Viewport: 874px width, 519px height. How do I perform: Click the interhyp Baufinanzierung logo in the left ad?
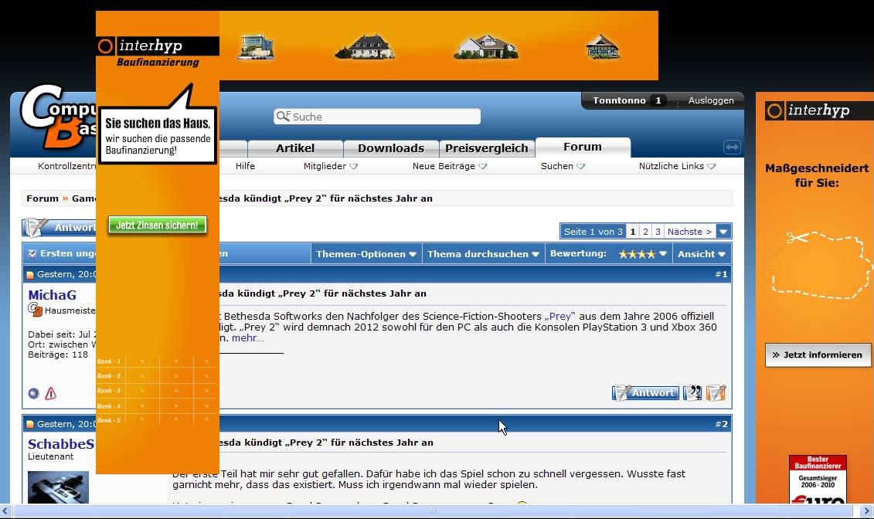click(x=158, y=53)
